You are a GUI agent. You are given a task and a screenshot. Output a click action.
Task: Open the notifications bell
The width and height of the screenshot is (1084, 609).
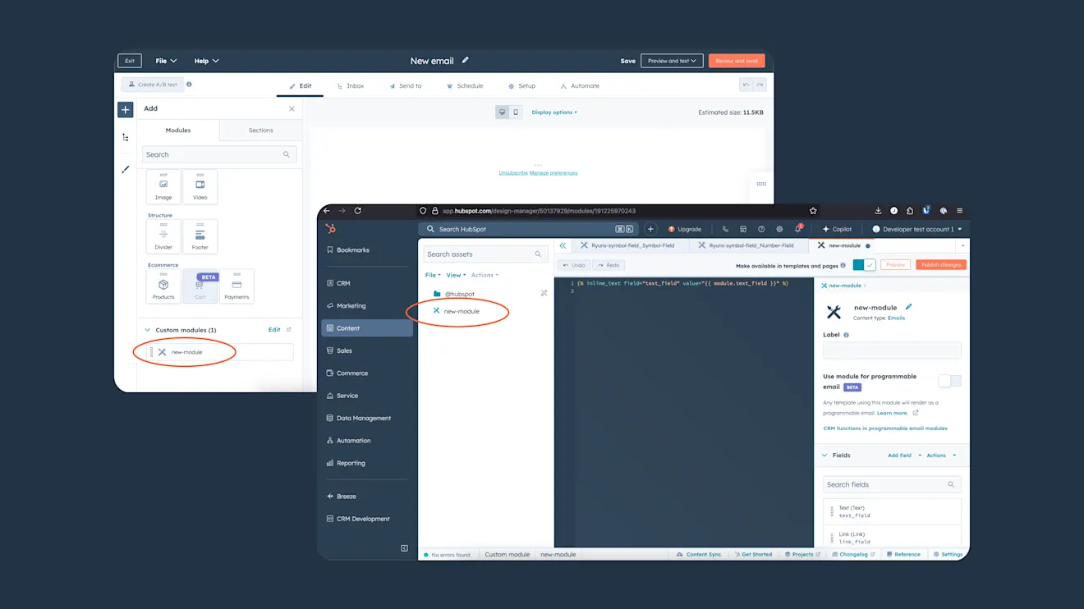[797, 229]
